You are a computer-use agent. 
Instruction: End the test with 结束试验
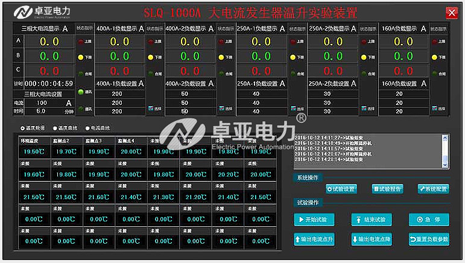372,220
